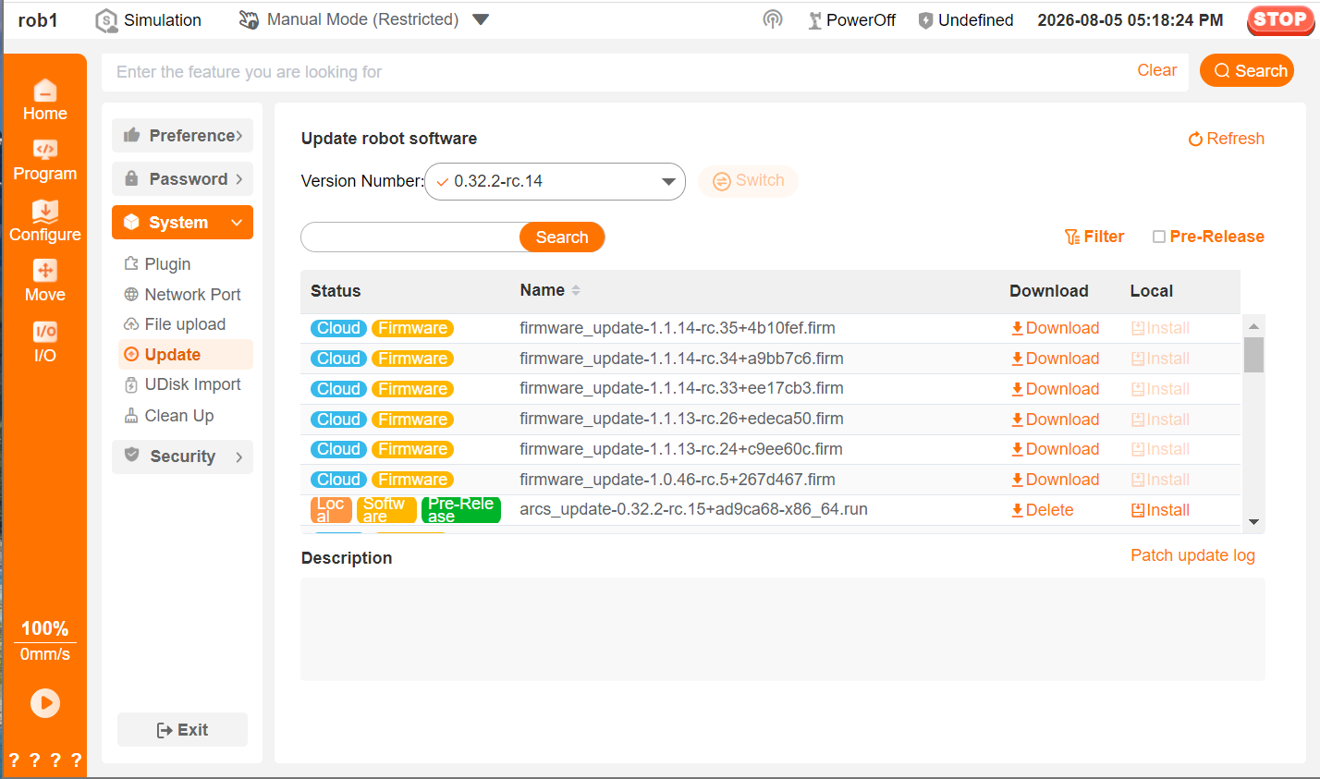Select file name arcs_update-0.32.2-rc.15+ad9ca68-x86_64.run
This screenshot has width=1320, height=779.
point(693,509)
